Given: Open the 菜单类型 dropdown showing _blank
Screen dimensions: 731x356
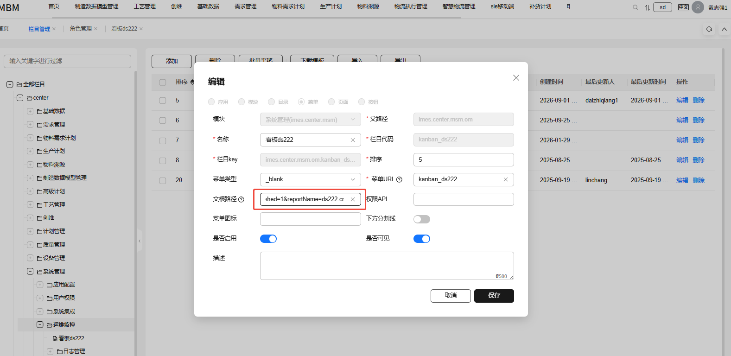Looking at the screenshot, I should pos(310,179).
